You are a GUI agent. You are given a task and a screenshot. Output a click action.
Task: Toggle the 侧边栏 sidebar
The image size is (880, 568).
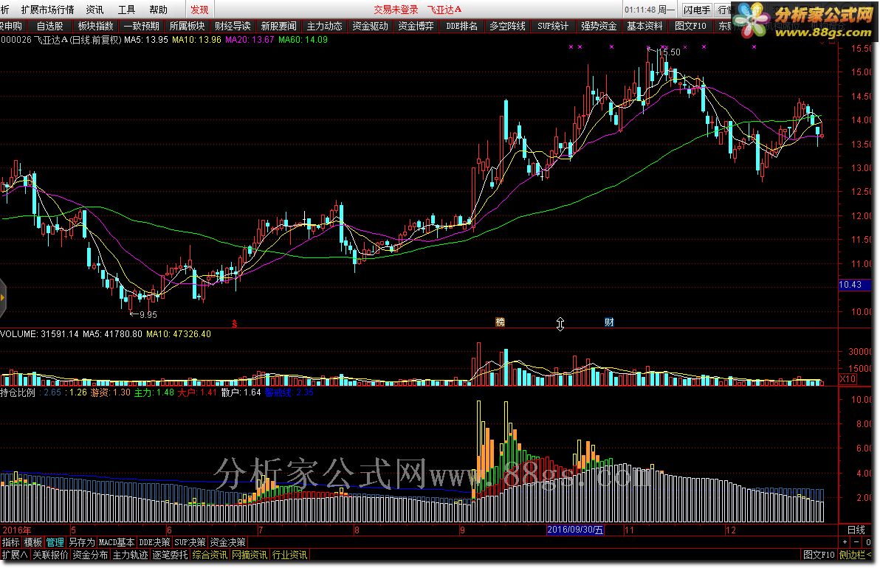pos(856,555)
